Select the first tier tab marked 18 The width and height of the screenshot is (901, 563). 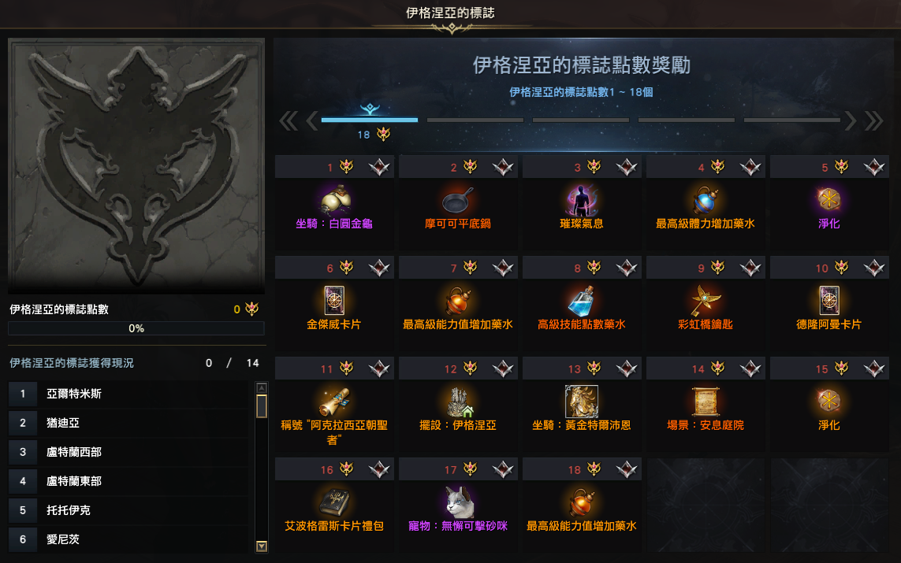pyautogui.click(x=370, y=120)
